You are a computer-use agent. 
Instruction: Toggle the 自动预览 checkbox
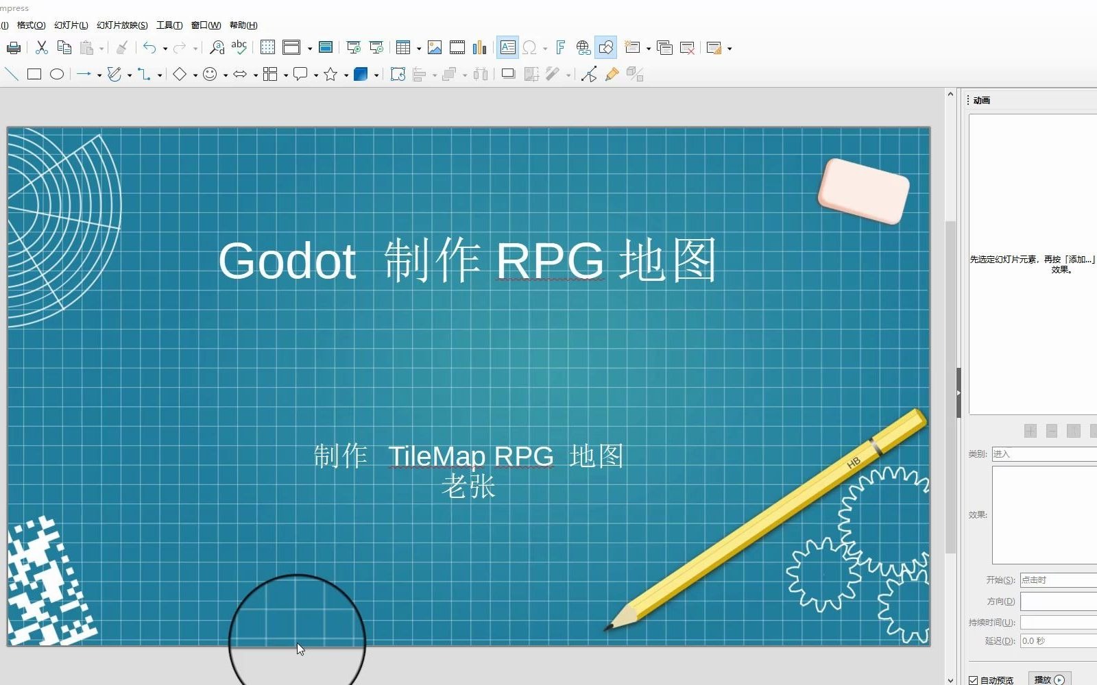(x=973, y=680)
